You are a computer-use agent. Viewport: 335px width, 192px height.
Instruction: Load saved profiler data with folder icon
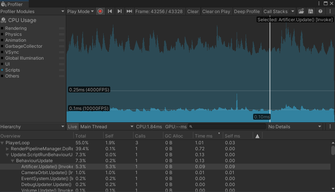tap(301, 11)
